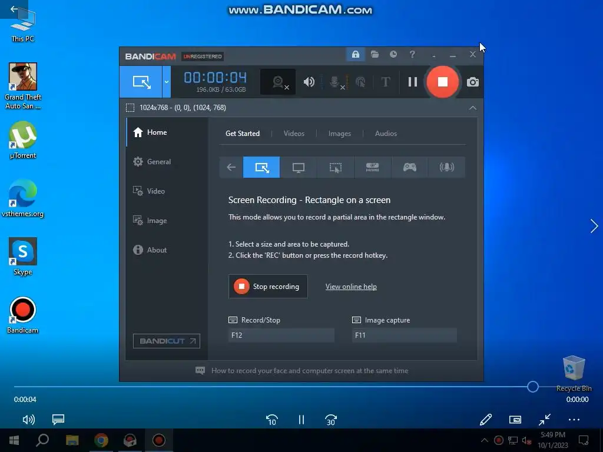This screenshot has height=452, width=603.
Task: Click the red Stop recording button in Bandicam toolbar
Action: click(442, 81)
